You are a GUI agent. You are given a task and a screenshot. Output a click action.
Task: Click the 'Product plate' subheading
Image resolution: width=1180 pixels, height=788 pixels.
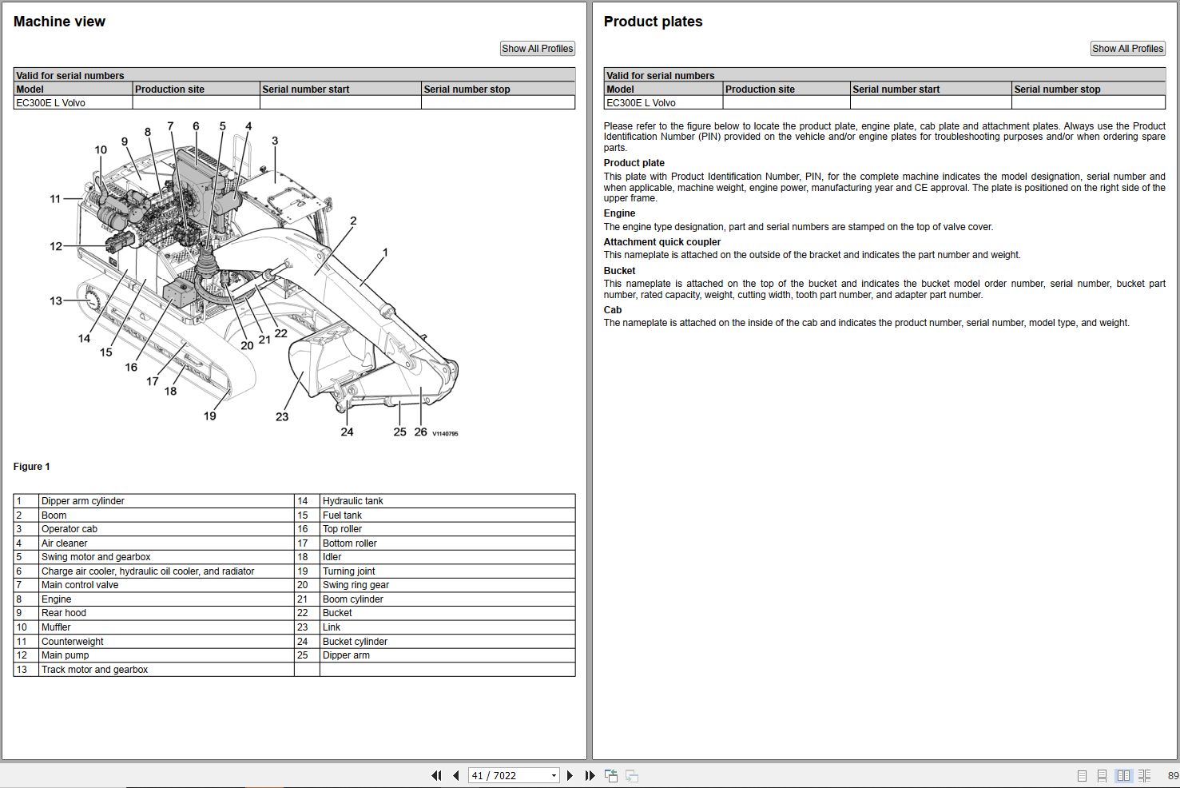(634, 163)
